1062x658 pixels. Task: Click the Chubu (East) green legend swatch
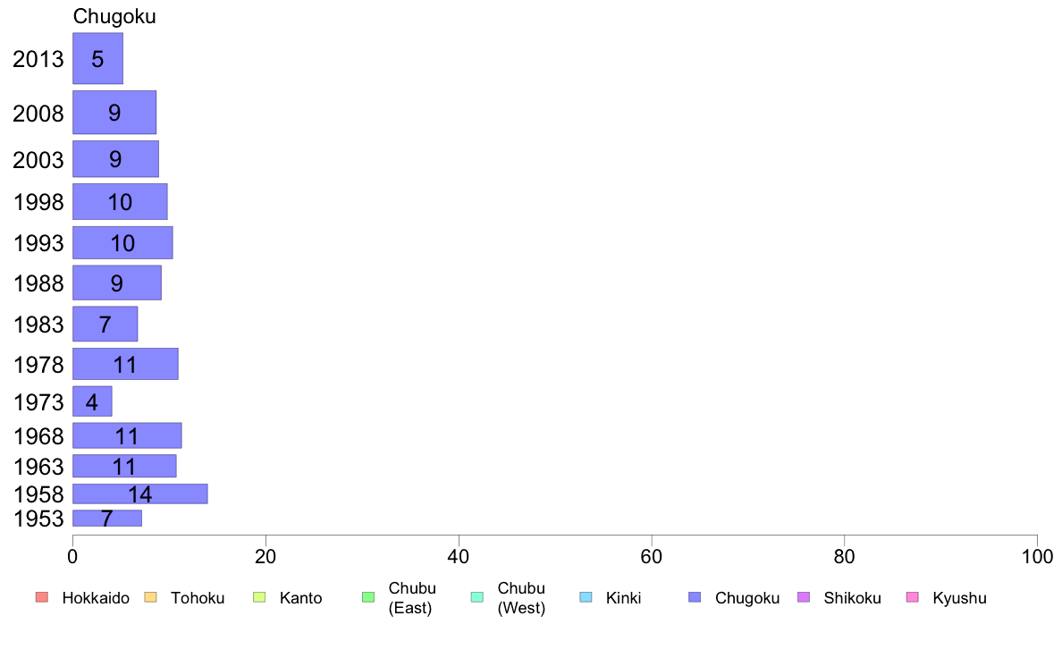[x=368, y=597]
